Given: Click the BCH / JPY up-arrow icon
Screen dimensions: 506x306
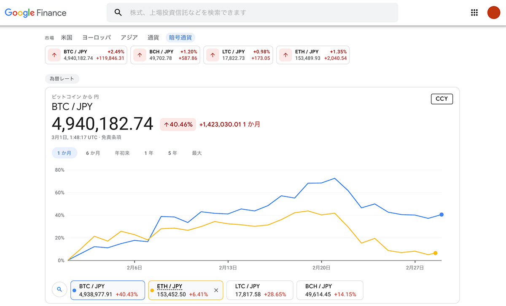Looking at the screenshot, I should [x=140, y=55].
